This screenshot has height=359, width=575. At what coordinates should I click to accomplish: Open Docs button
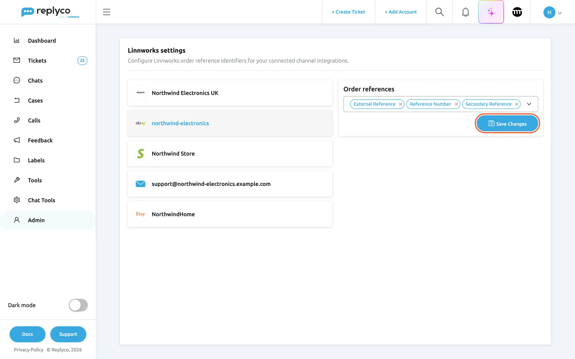pyautogui.click(x=27, y=334)
